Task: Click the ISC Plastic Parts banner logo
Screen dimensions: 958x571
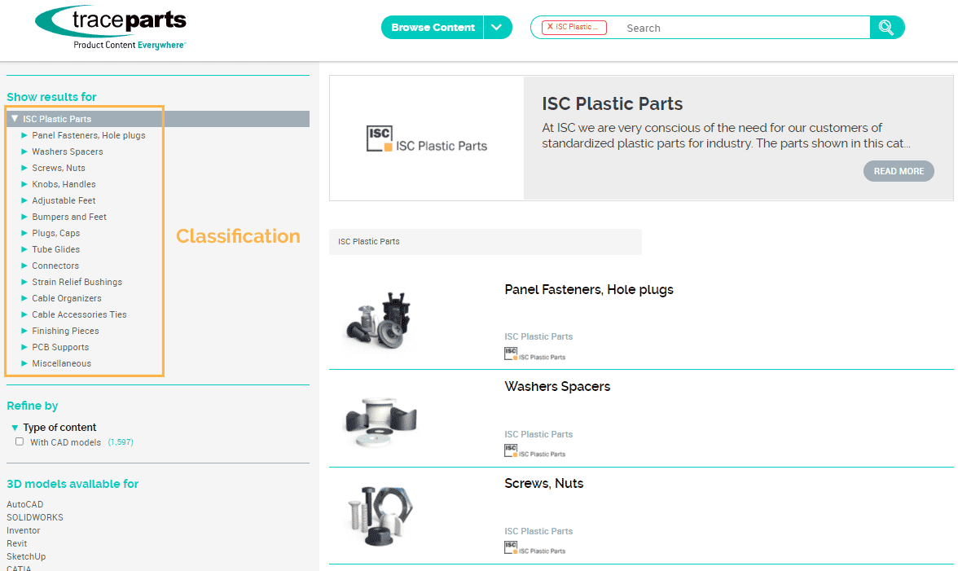Action: [426, 139]
